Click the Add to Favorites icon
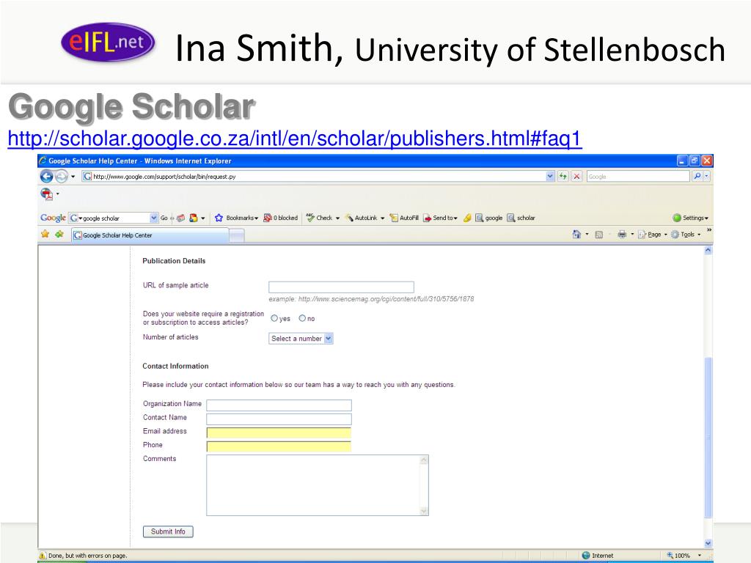 click(59, 234)
